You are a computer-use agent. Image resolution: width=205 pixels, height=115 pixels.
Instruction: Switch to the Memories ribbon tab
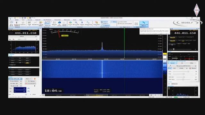67,20
